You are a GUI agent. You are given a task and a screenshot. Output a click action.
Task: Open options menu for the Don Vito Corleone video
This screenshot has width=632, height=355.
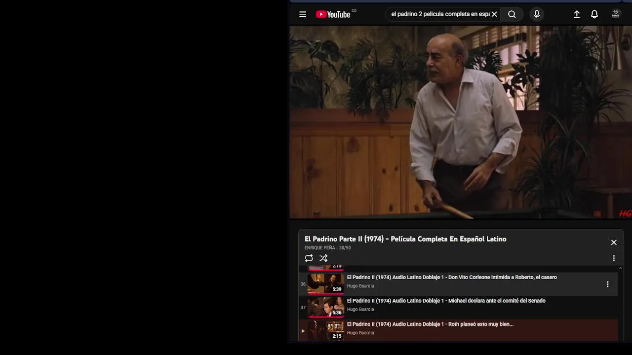pos(607,284)
